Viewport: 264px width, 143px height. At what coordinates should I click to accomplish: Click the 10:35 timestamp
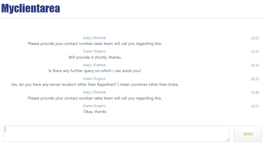(x=255, y=79)
